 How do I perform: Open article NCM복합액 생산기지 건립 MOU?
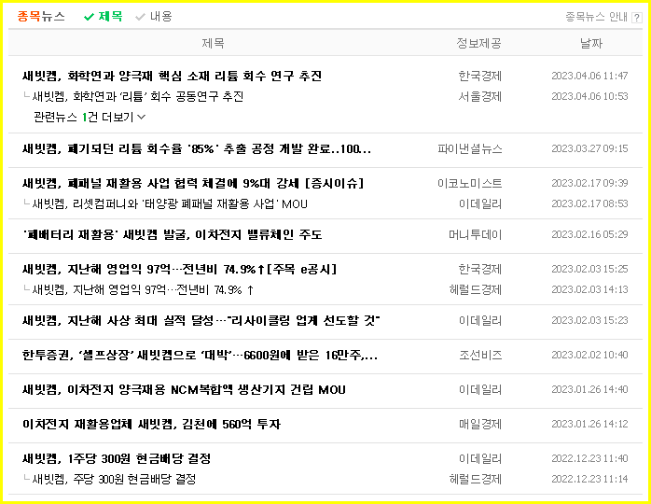(x=184, y=390)
